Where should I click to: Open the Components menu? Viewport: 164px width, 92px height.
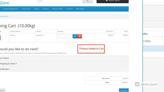click(26, 9)
